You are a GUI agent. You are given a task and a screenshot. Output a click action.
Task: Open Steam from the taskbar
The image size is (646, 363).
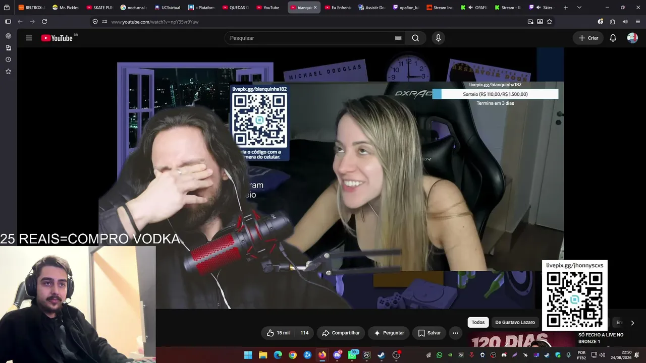382,355
